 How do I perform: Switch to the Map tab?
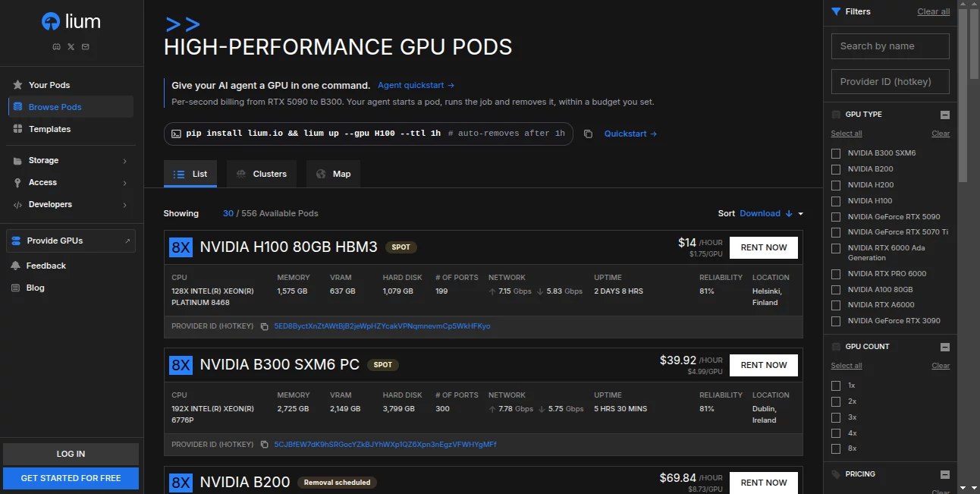coord(333,174)
